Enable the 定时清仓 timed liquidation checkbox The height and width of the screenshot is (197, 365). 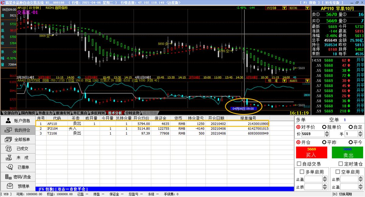pyautogui.click(x=351, y=164)
